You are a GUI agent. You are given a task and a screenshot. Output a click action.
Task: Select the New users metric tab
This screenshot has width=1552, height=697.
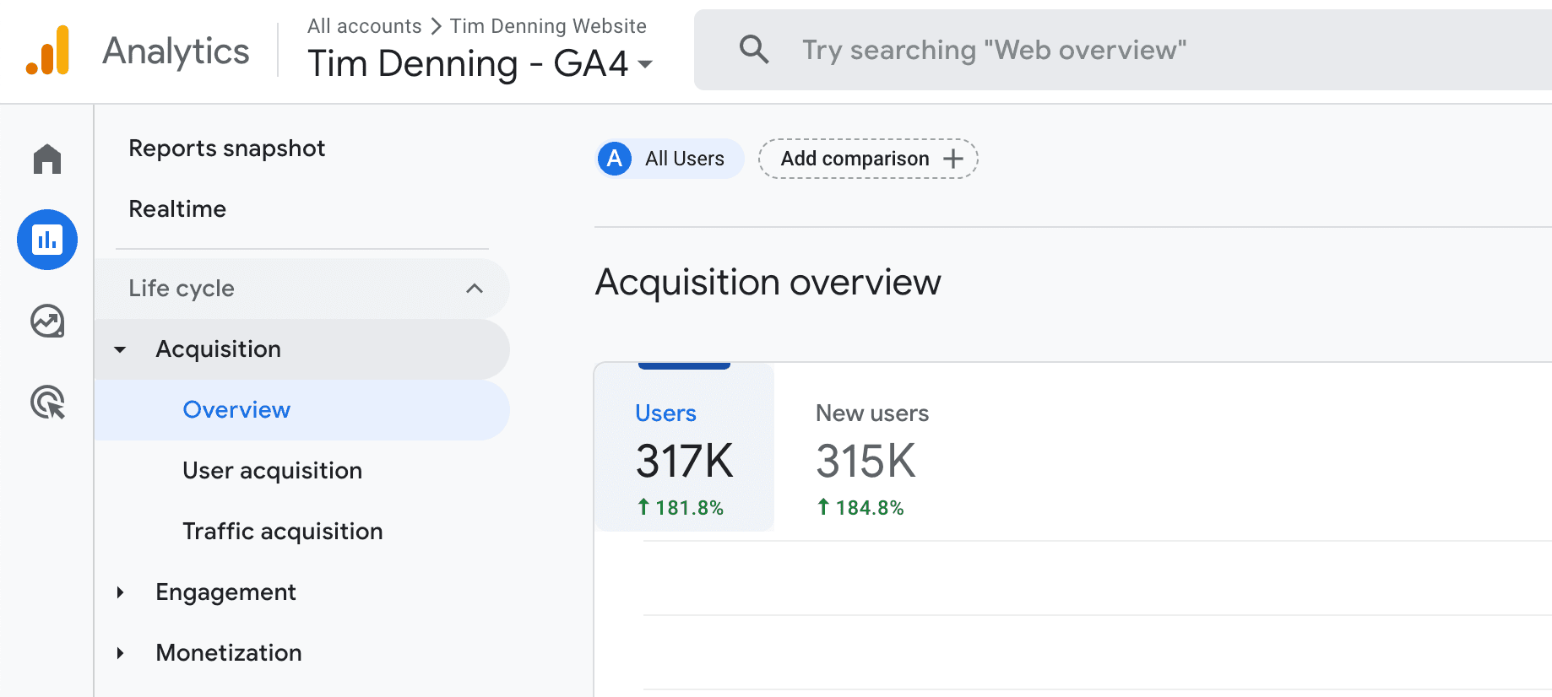tap(871, 460)
